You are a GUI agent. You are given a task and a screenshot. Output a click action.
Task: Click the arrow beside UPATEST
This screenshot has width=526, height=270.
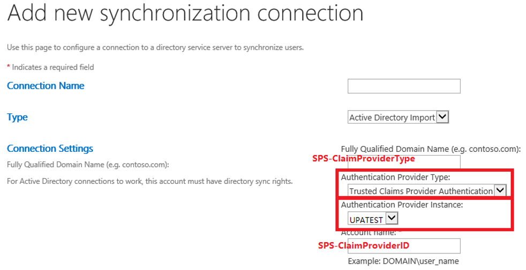pyautogui.click(x=392, y=219)
